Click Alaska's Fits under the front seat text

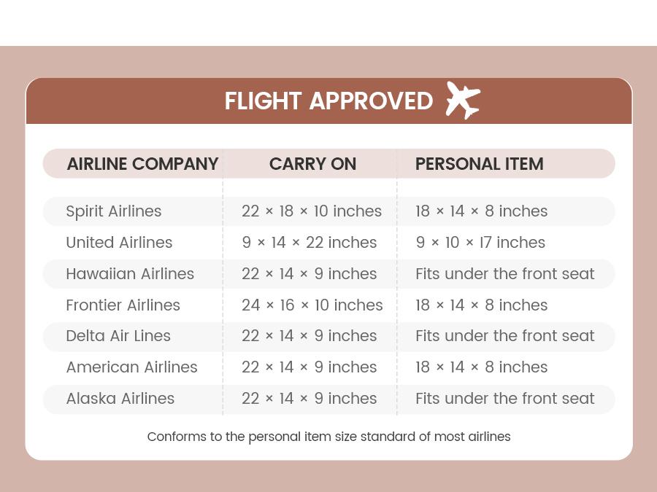pyautogui.click(x=505, y=399)
